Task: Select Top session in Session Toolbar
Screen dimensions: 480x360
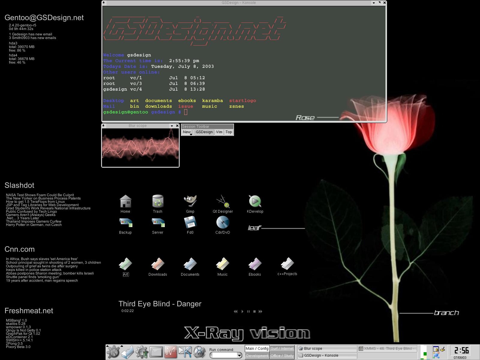Action: 229,132
